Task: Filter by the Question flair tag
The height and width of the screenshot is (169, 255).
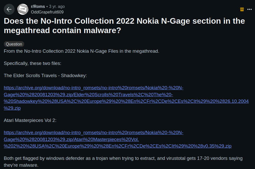Action: point(14,44)
